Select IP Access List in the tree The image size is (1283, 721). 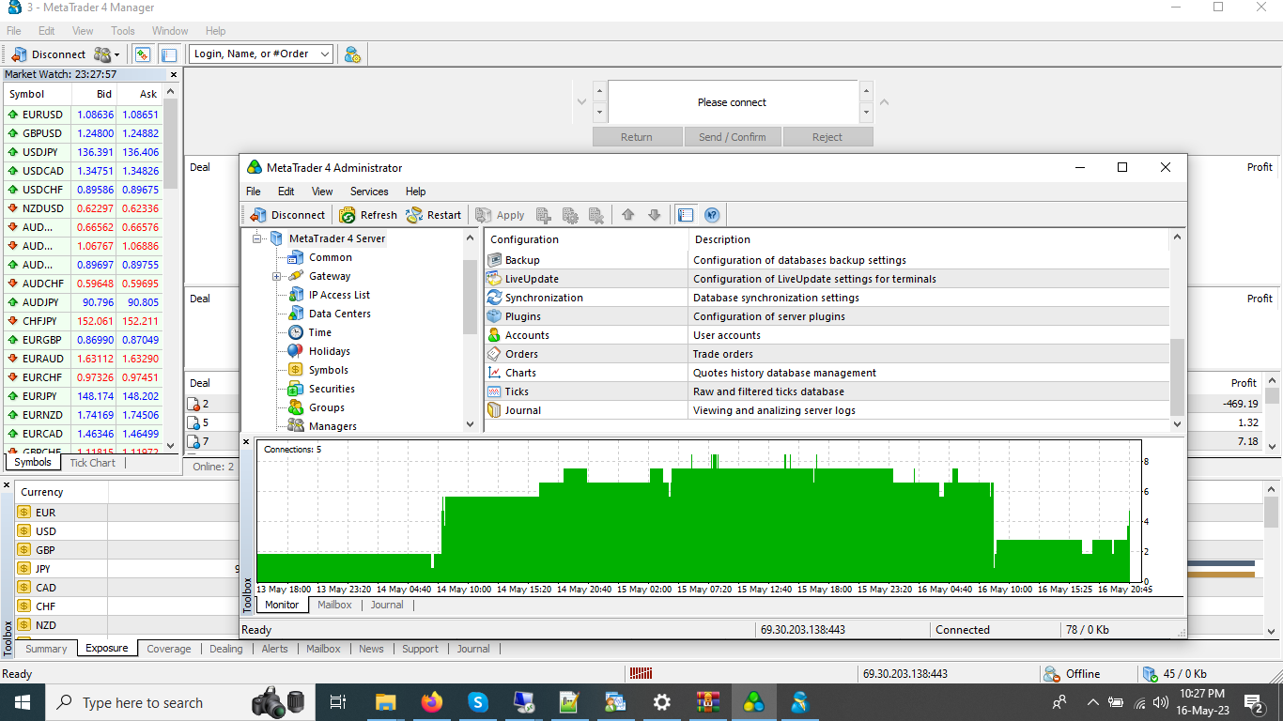tap(339, 295)
